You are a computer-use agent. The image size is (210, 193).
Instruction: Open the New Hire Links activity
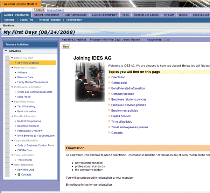click(26, 170)
